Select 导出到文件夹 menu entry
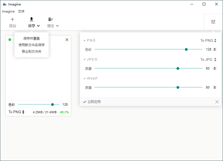The height and width of the screenshot is (161, 223). coord(32,52)
